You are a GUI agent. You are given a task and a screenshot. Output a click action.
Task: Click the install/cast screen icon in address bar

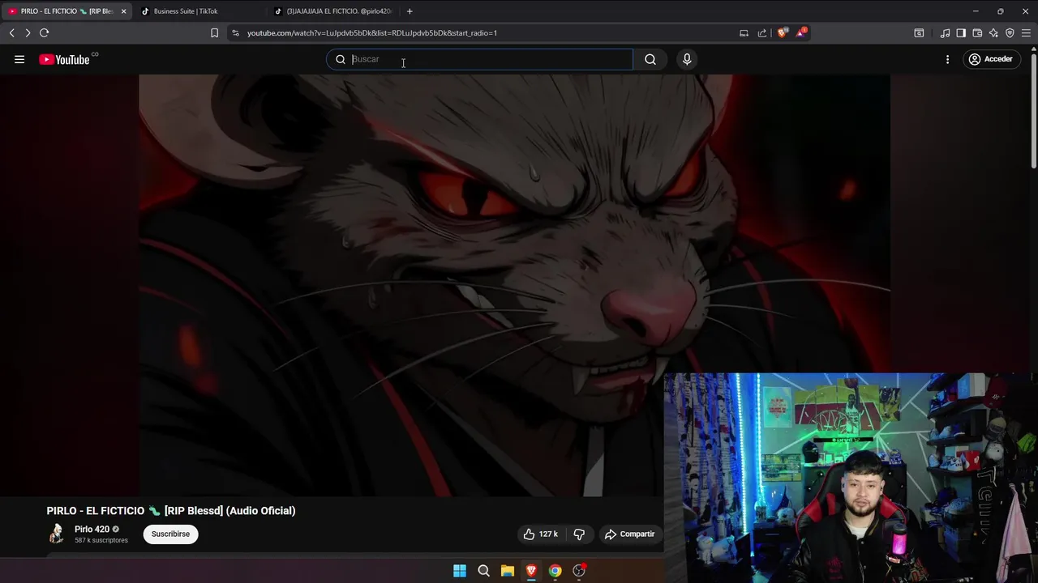tap(744, 33)
